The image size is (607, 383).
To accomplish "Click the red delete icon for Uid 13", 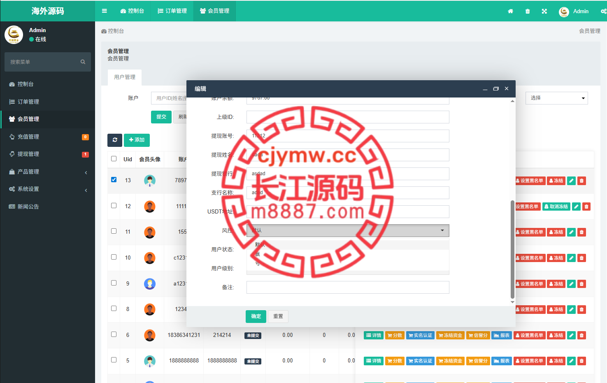I will point(581,181).
